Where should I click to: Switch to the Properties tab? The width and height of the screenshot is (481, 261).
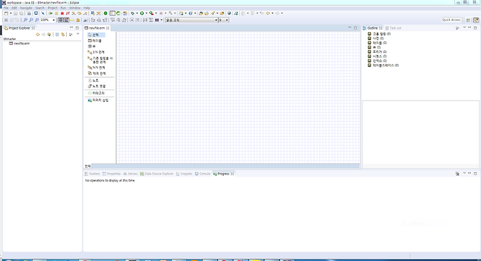coord(112,174)
